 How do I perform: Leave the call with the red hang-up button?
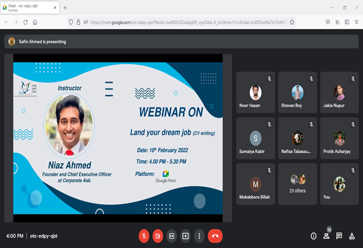tap(215, 236)
